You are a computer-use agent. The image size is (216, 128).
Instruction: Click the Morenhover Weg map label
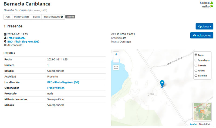174,61
